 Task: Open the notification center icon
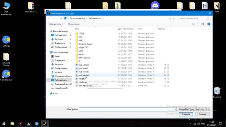(220, 124)
